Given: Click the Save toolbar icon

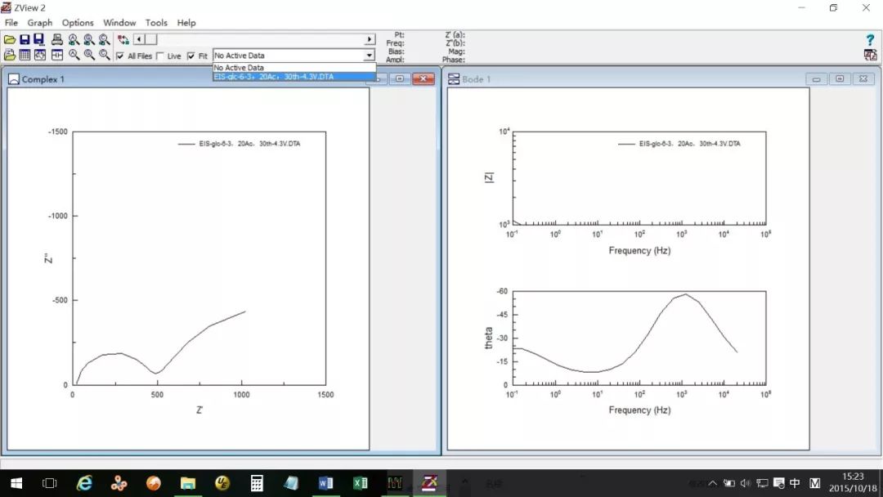Looking at the screenshot, I should [x=25, y=39].
